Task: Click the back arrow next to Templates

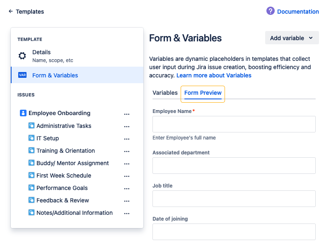Action: point(10,12)
